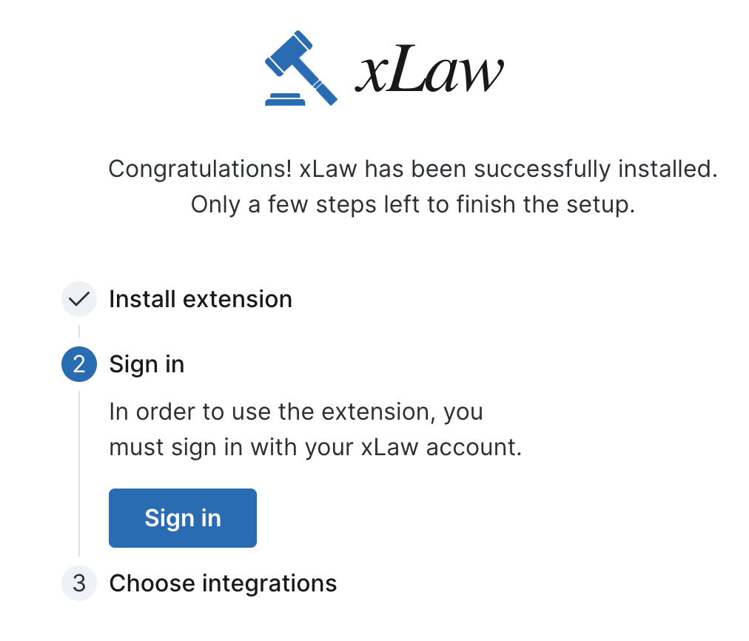
Task: Click the completed checkmark step icon
Action: pos(79,299)
